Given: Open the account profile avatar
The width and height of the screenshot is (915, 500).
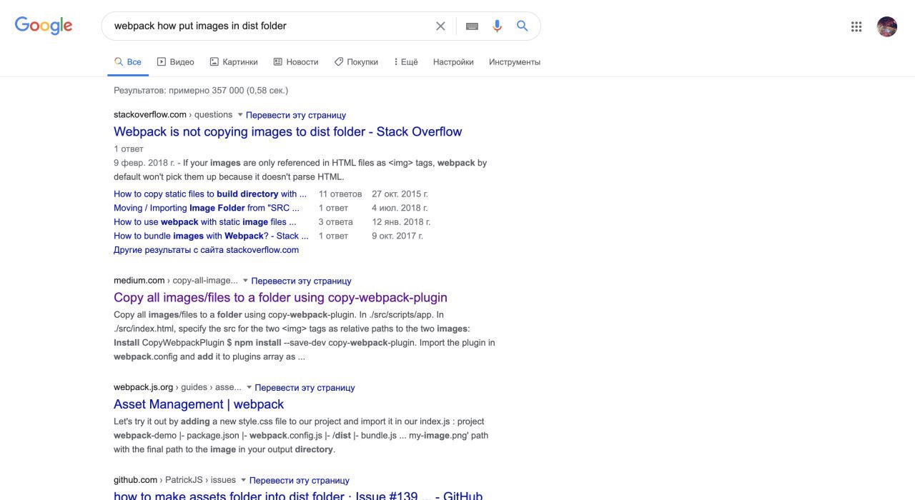Looking at the screenshot, I should click(x=887, y=26).
